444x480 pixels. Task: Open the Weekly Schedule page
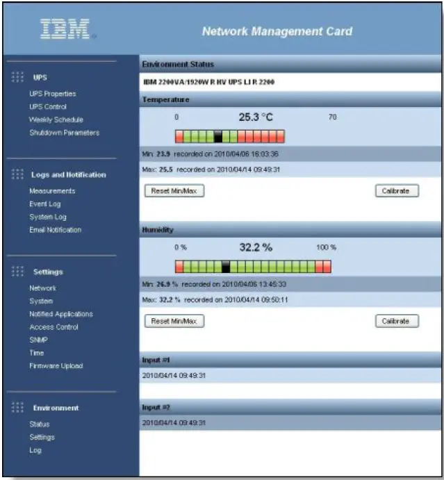[x=56, y=119]
